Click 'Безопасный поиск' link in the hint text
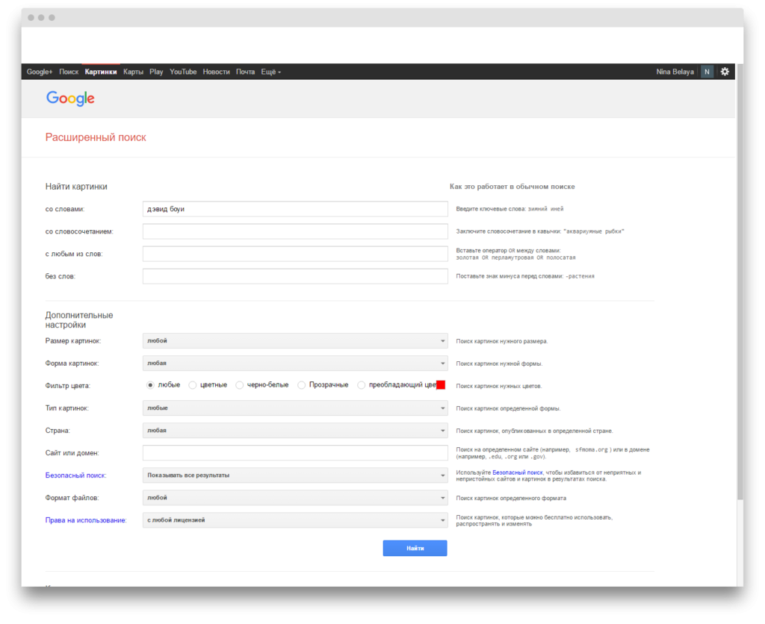 (x=517, y=472)
